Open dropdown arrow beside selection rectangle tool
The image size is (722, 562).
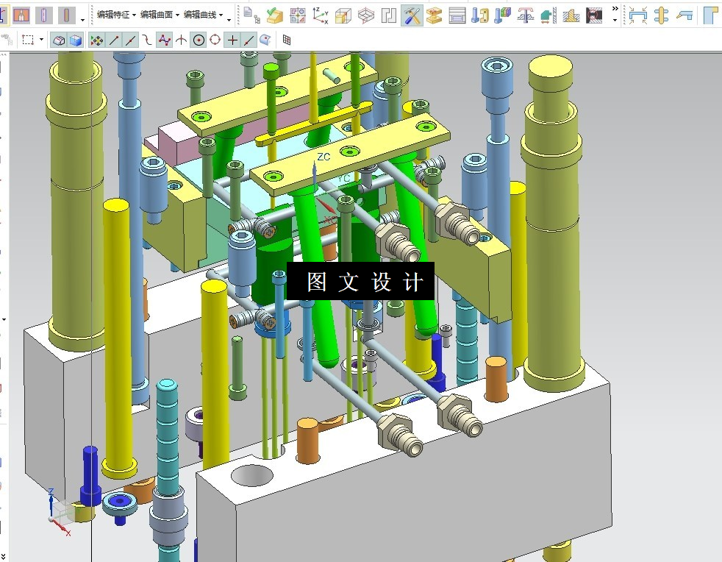(41, 40)
